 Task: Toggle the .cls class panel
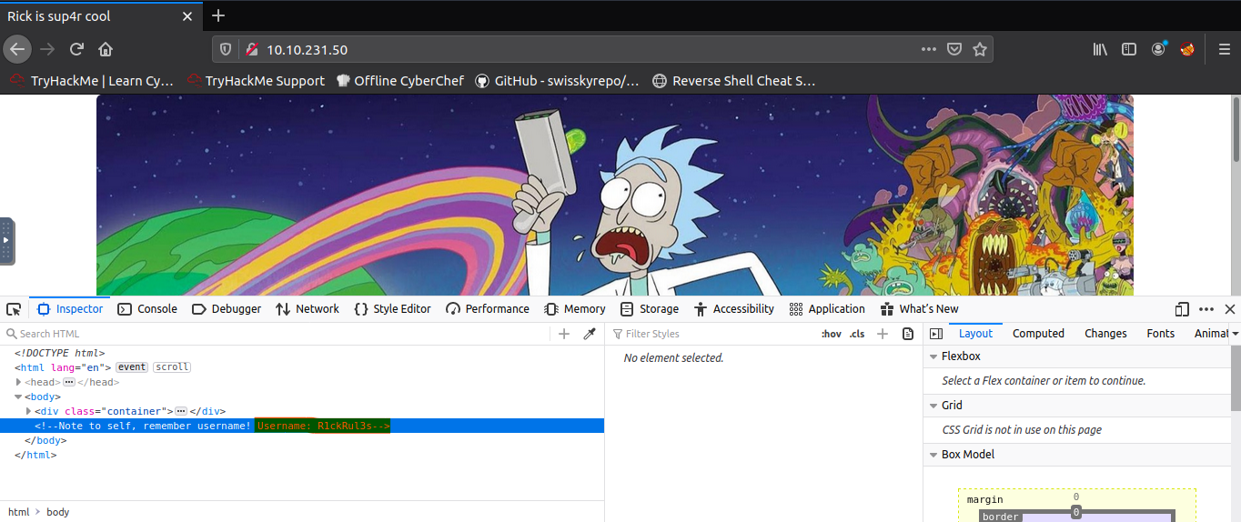tap(856, 334)
